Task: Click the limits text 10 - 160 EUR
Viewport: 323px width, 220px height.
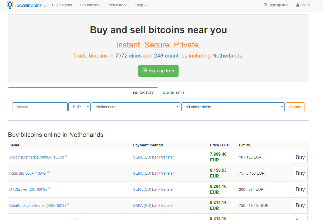Action: pos(250,157)
